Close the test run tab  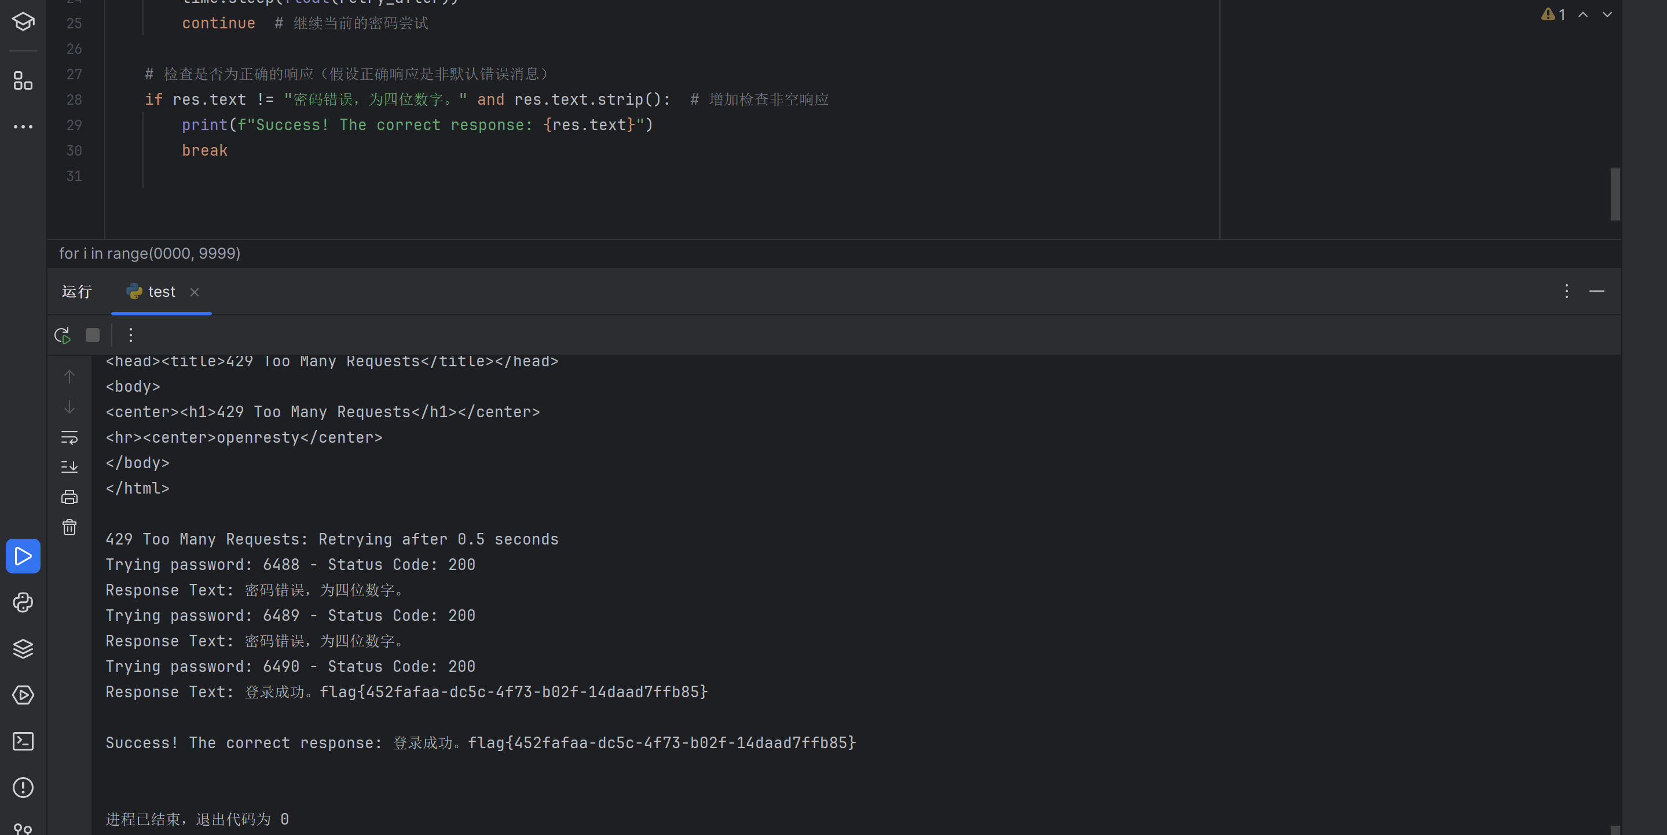pyautogui.click(x=194, y=292)
